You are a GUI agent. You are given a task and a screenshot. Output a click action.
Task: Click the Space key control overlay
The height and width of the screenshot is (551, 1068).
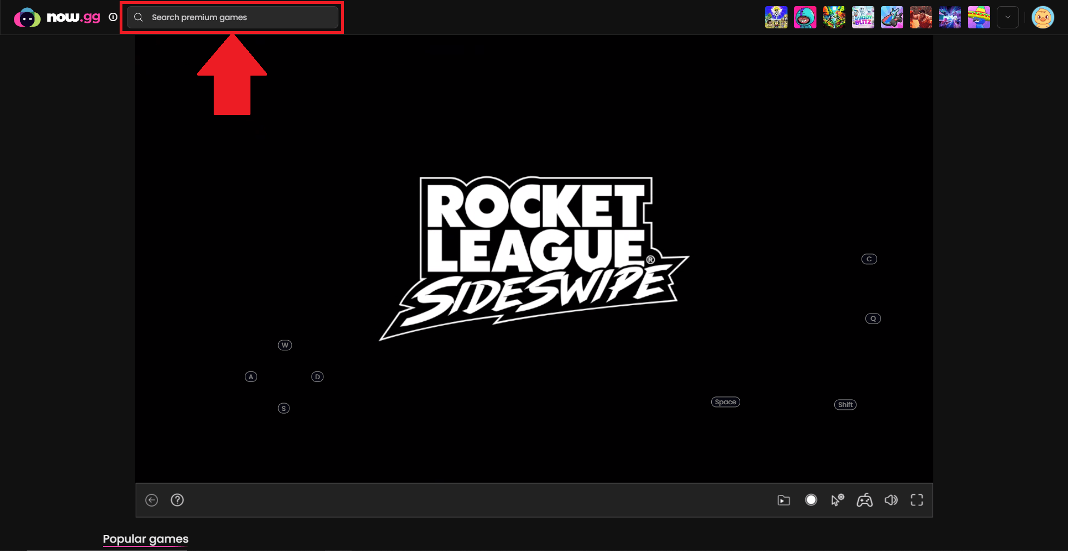click(x=725, y=402)
